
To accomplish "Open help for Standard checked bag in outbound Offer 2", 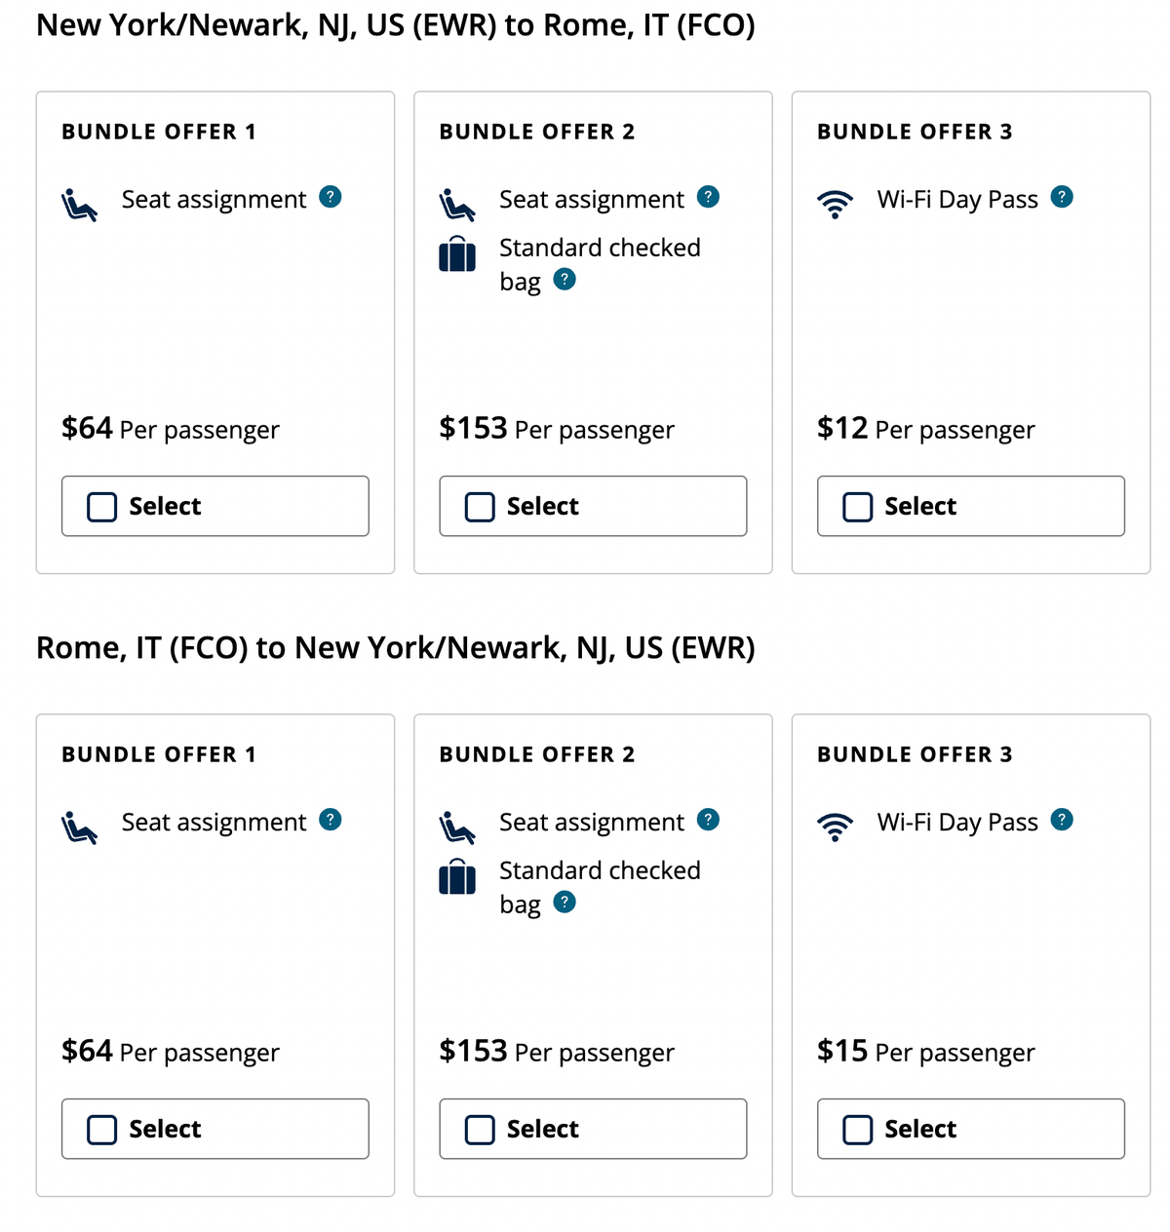I will click(x=565, y=280).
